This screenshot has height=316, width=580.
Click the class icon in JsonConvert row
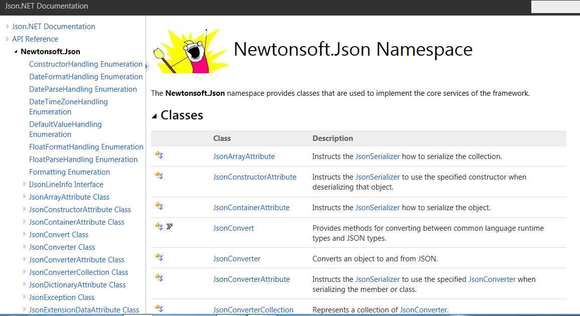159,227
